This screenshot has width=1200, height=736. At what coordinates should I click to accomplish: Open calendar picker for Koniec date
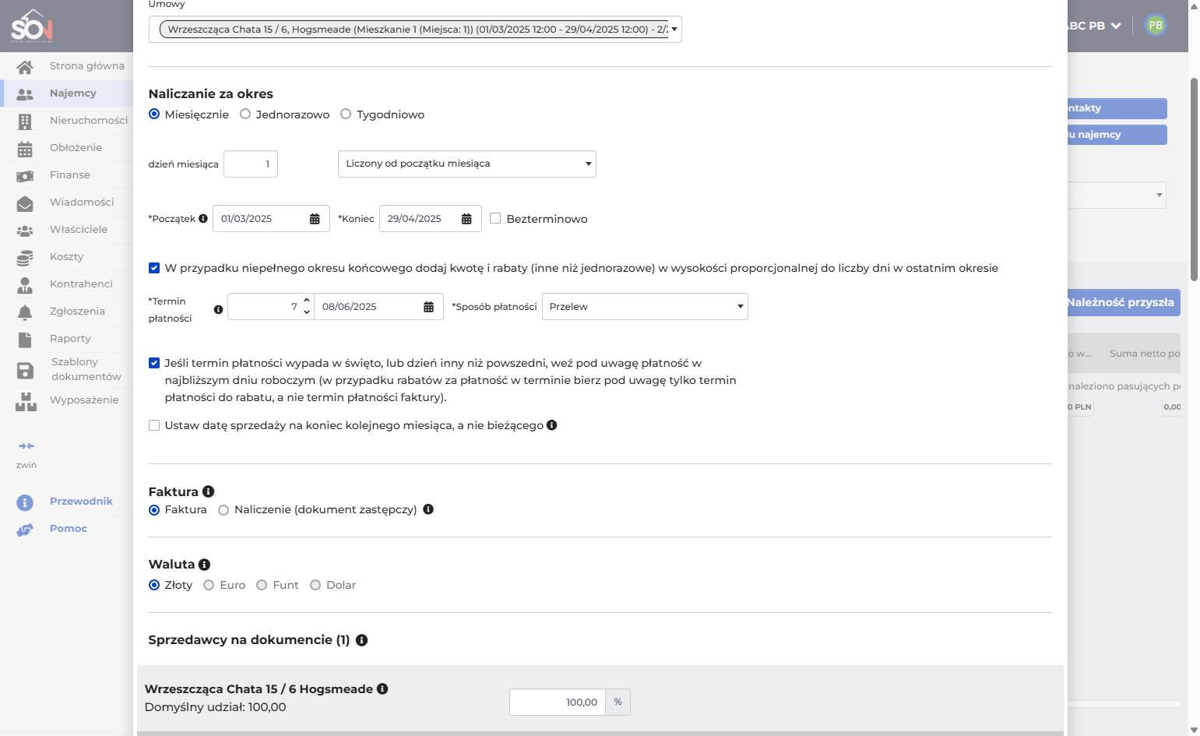tap(466, 219)
